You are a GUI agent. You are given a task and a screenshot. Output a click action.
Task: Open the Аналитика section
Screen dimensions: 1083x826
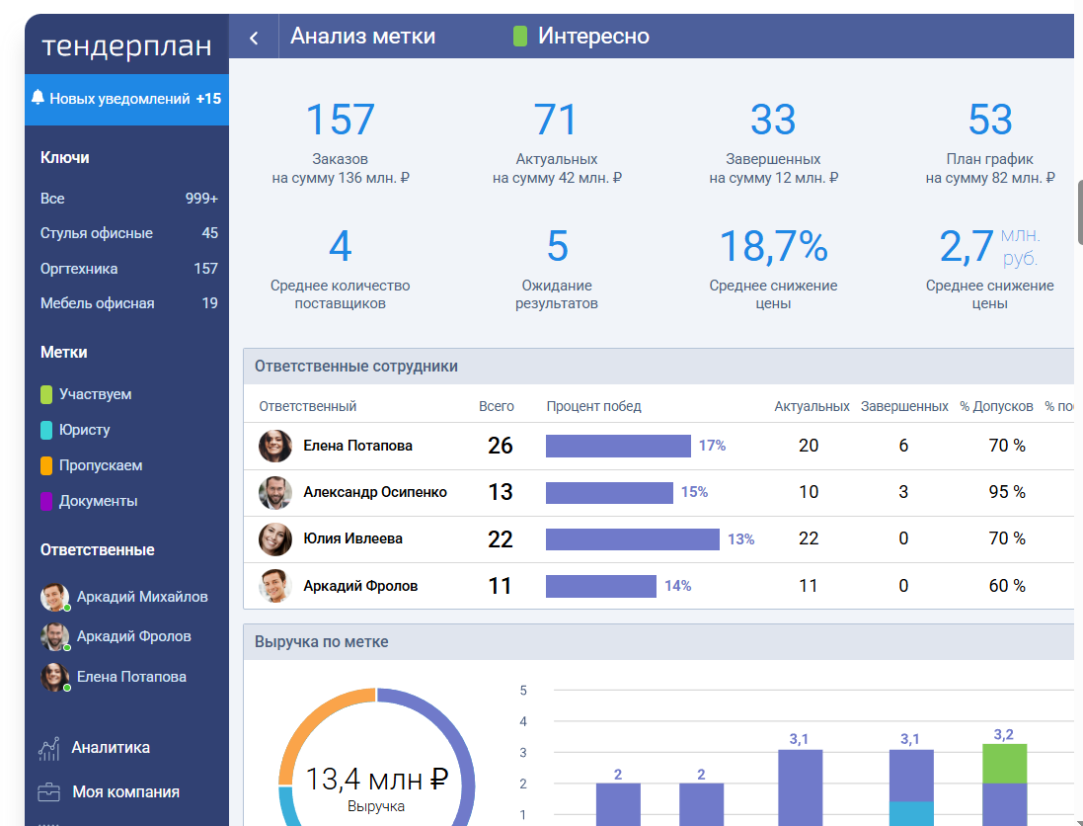111,747
